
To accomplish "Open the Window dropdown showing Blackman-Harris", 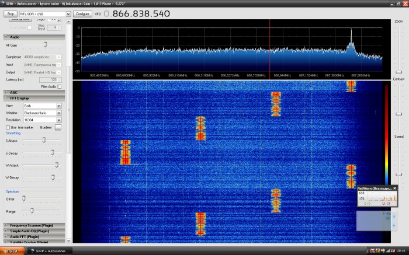I will pyautogui.click(x=59, y=113).
